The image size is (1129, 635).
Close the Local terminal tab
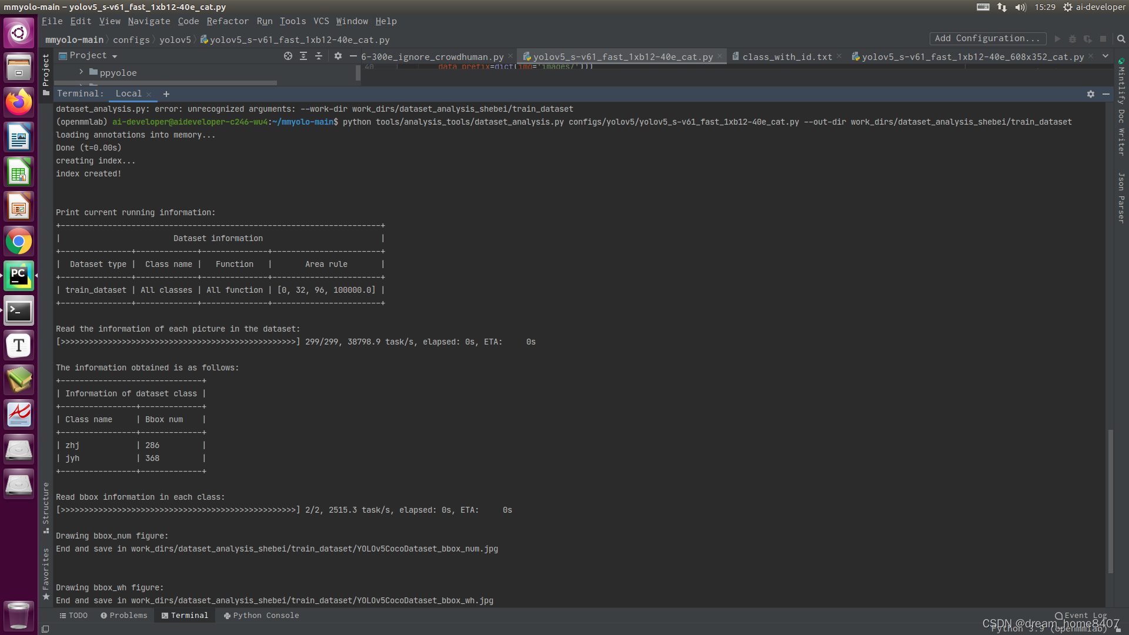pos(149,95)
